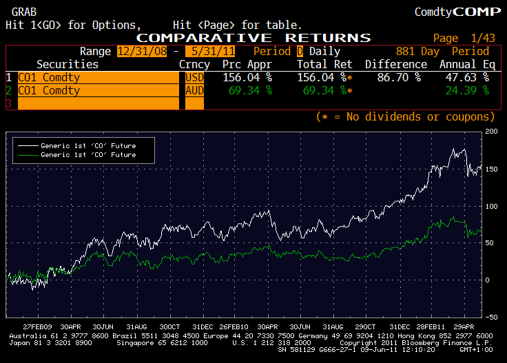Click the 156.04 % price appreciation value
Viewport: 507px width, 363px height.
click(x=247, y=78)
